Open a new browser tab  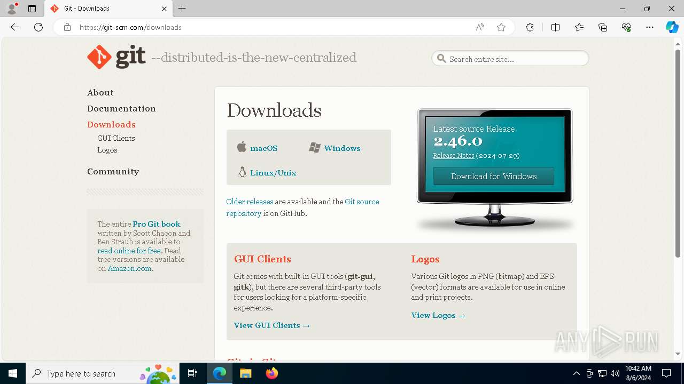tap(182, 9)
